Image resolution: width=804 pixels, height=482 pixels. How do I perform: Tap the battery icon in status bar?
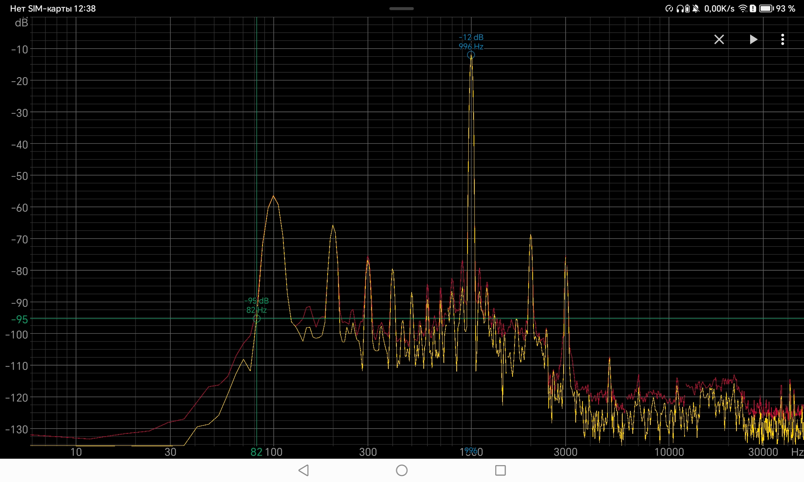pyautogui.click(x=766, y=8)
